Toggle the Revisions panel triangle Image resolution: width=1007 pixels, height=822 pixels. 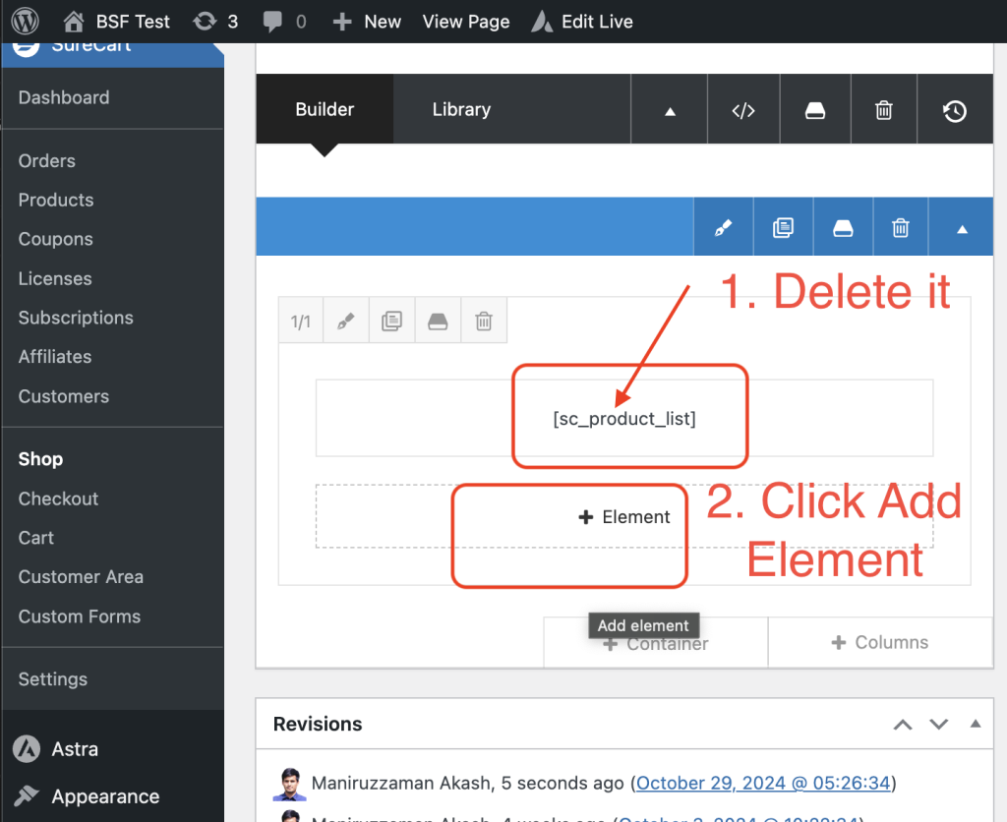[975, 724]
